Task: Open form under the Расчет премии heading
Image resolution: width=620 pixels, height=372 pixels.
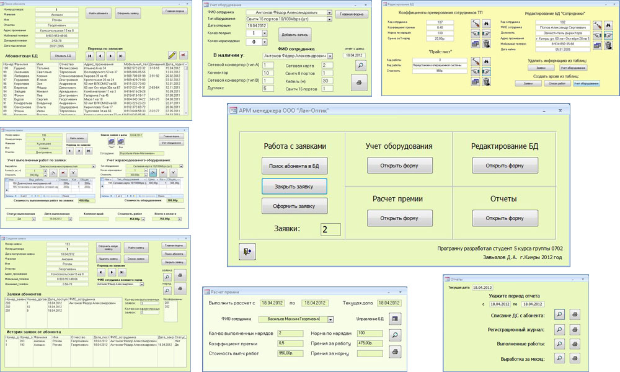Action: pyautogui.click(x=399, y=218)
